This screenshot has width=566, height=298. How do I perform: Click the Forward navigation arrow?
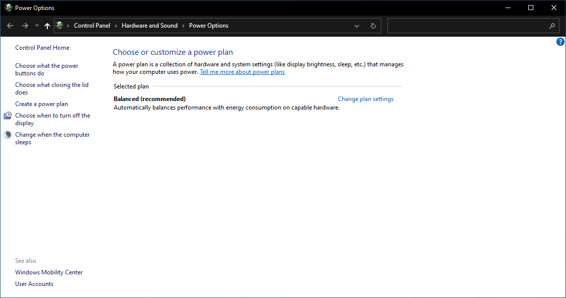click(x=25, y=26)
